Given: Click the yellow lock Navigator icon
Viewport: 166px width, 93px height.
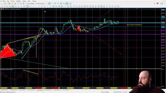Looking at the screenshot, I should (x=15, y=4).
